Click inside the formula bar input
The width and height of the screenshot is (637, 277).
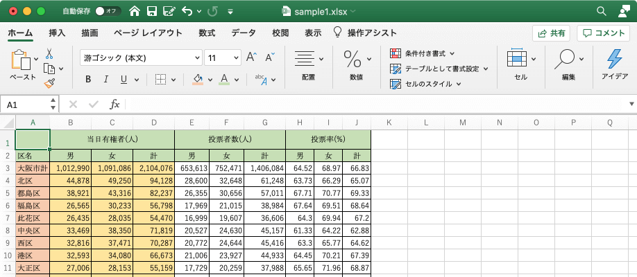click(x=376, y=105)
